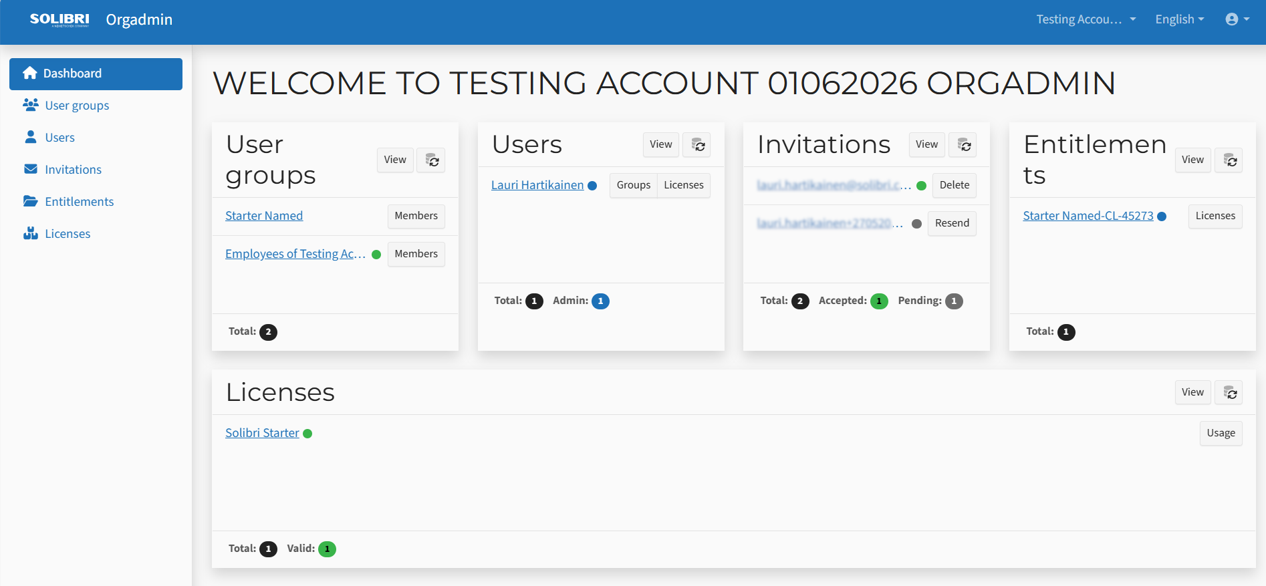
Task: Click the Invitations envelope icon
Action: tap(31, 169)
